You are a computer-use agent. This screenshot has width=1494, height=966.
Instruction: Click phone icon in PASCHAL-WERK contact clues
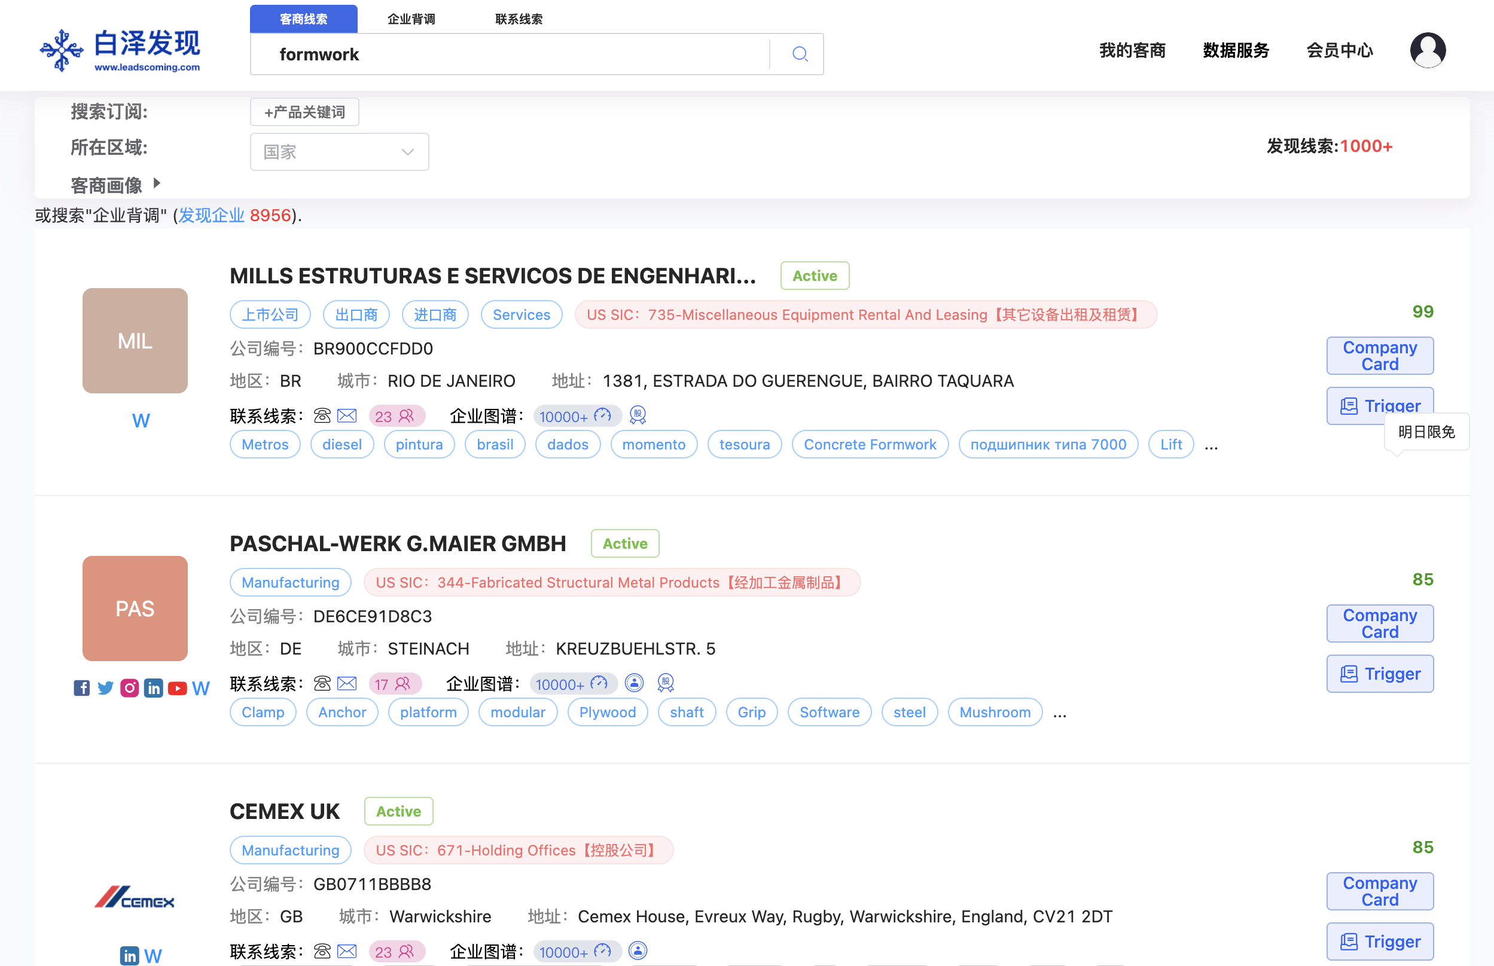pos(322,683)
